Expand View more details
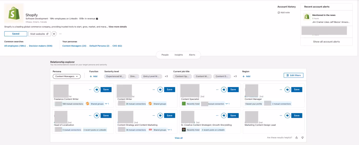The height and width of the screenshot is (145, 359). [x=118, y=27]
